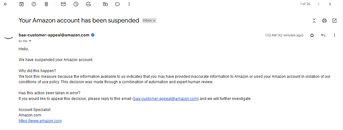The image size is (343, 130).
Task: Expand recipient details next to "to me"
Action: coord(30,41)
